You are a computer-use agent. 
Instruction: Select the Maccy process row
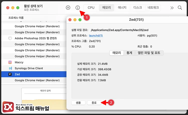point(34,62)
